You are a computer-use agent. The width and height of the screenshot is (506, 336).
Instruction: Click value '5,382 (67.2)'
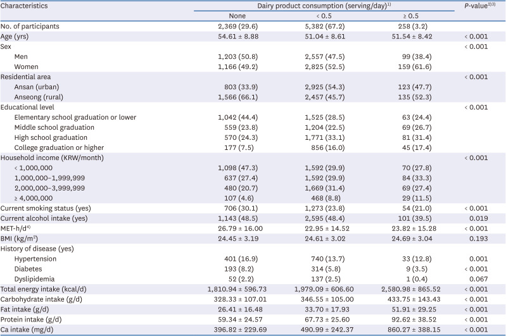(325, 26)
